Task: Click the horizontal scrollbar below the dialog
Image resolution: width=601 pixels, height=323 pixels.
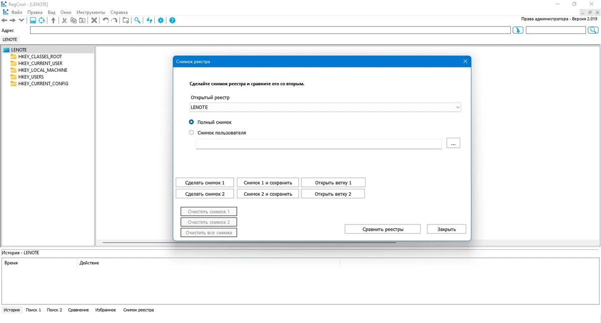Action: coord(249,242)
